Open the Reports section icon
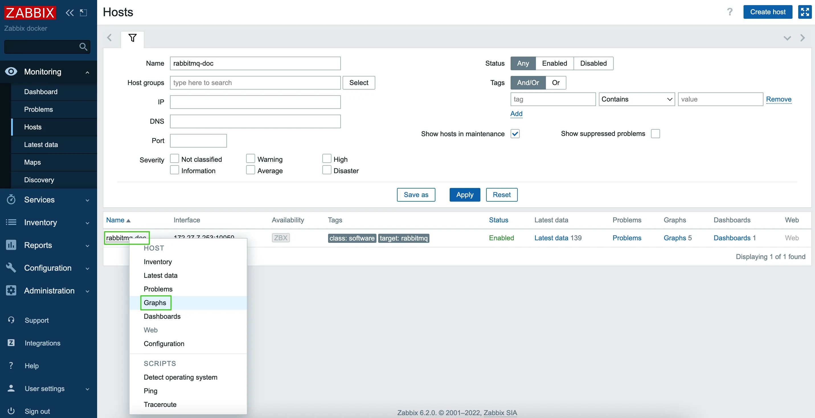This screenshot has height=418, width=815. 11,245
